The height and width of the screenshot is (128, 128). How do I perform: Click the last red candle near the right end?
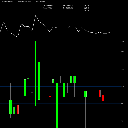(x=103, y=98)
